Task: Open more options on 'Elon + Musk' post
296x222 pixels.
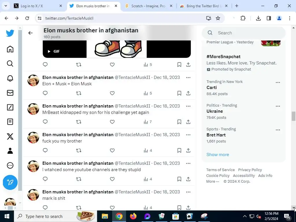Action: (188, 77)
